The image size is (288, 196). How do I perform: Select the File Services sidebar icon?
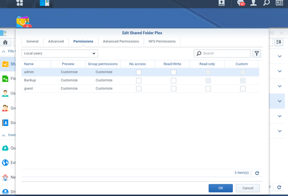click(5, 78)
